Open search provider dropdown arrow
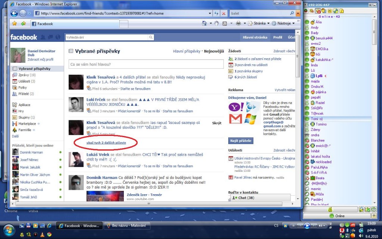Viewport: 382px width, 239px height. (298, 13)
